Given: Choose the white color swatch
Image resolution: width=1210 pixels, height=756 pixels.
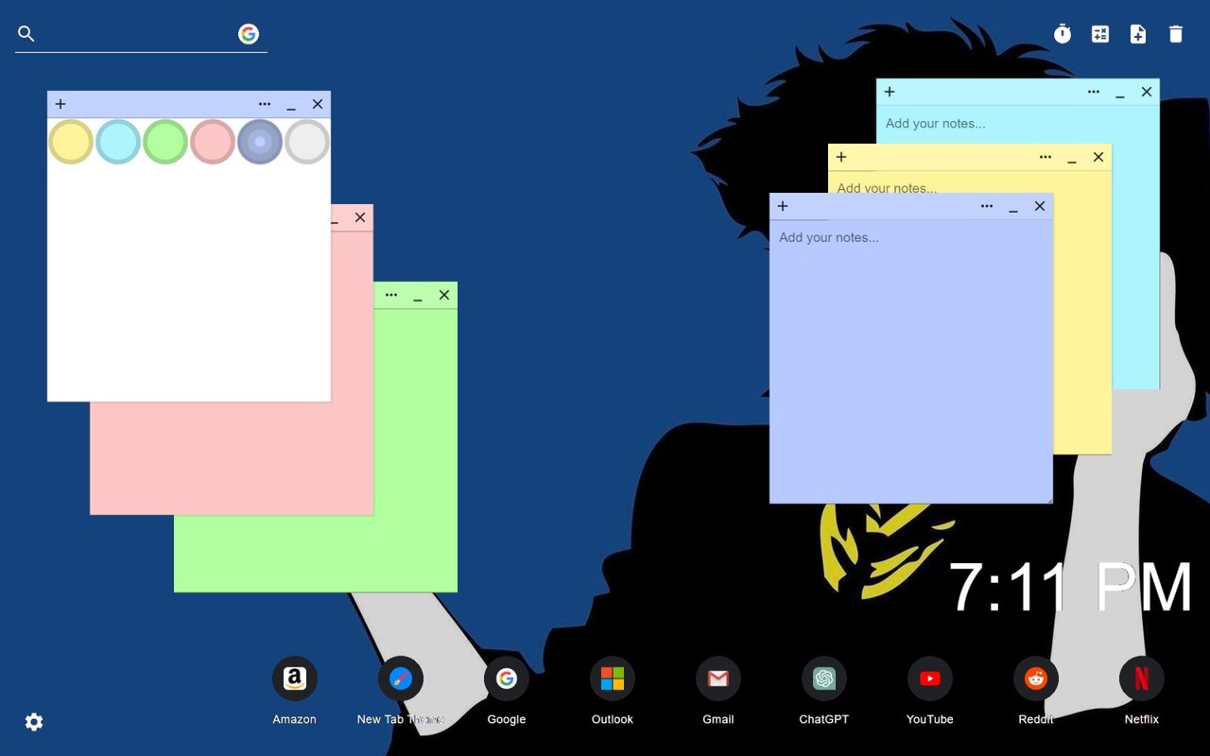Looking at the screenshot, I should click(x=307, y=142).
